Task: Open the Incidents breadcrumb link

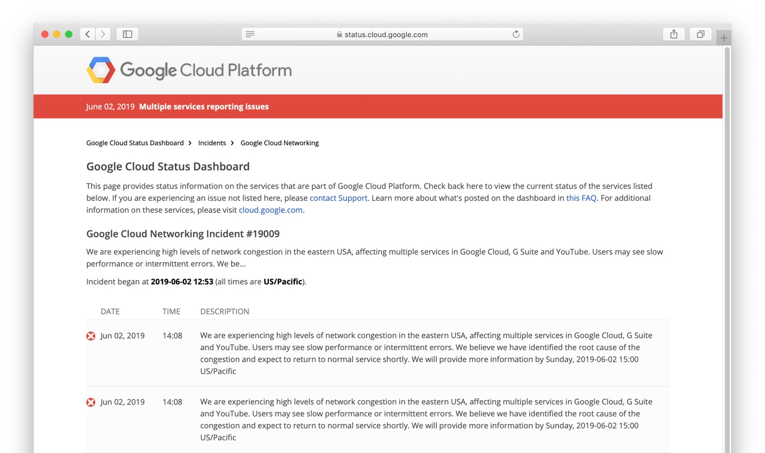Action: 212,143
